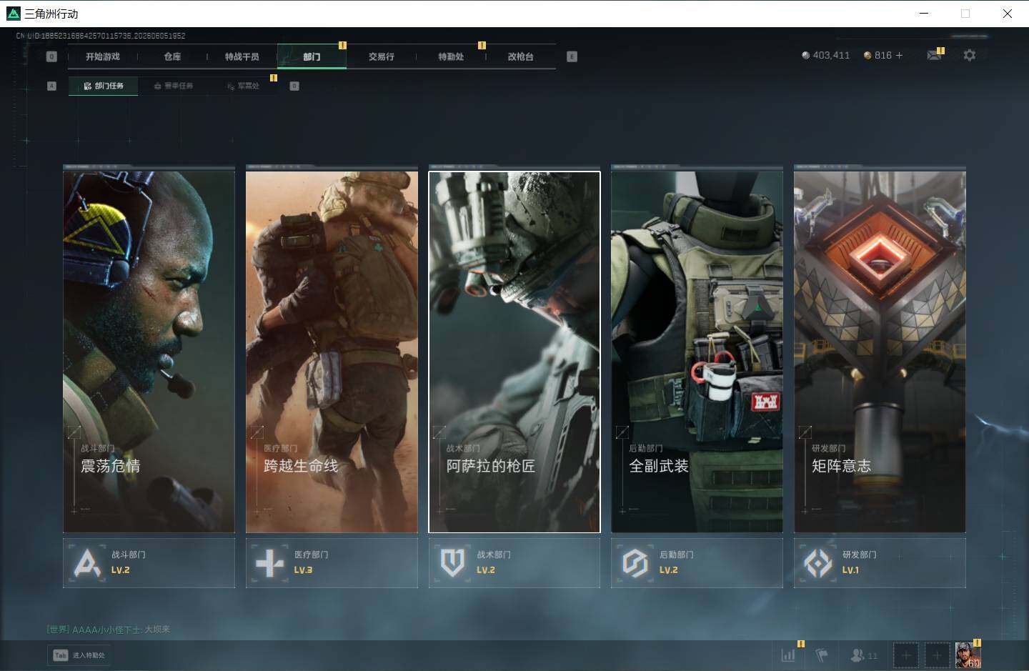Image resolution: width=1029 pixels, height=671 pixels.
Task: Click the E next-tab key icon
Action: tap(572, 56)
